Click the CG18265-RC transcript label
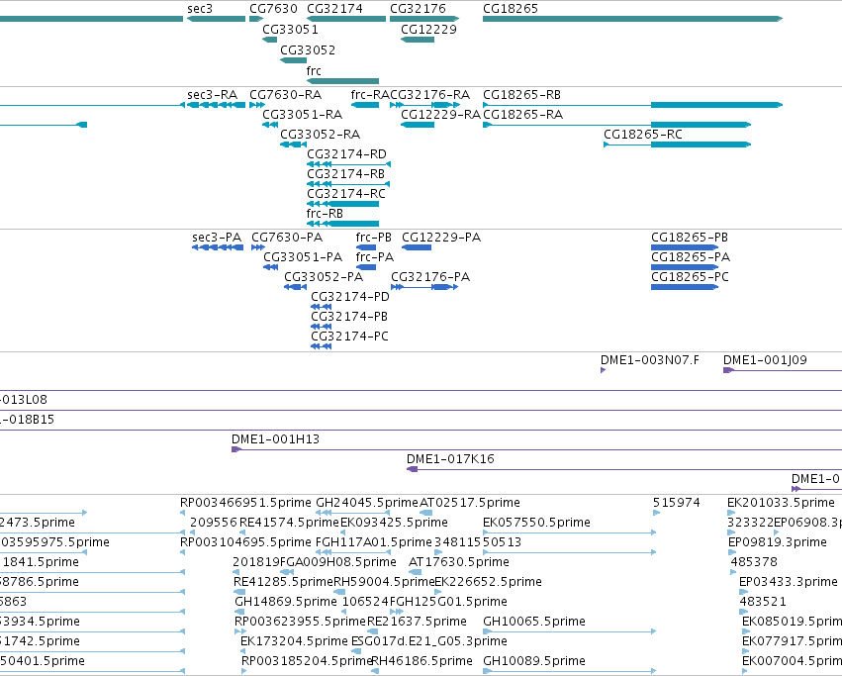842x676 pixels. click(x=643, y=135)
